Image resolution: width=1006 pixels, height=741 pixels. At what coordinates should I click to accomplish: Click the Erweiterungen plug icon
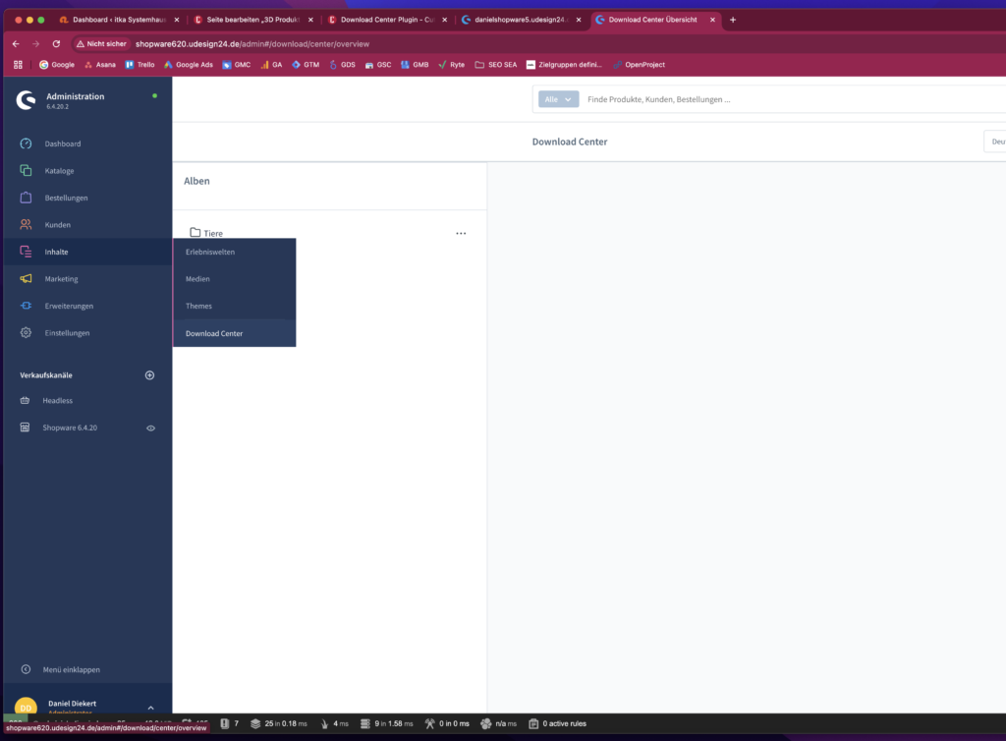tap(27, 306)
